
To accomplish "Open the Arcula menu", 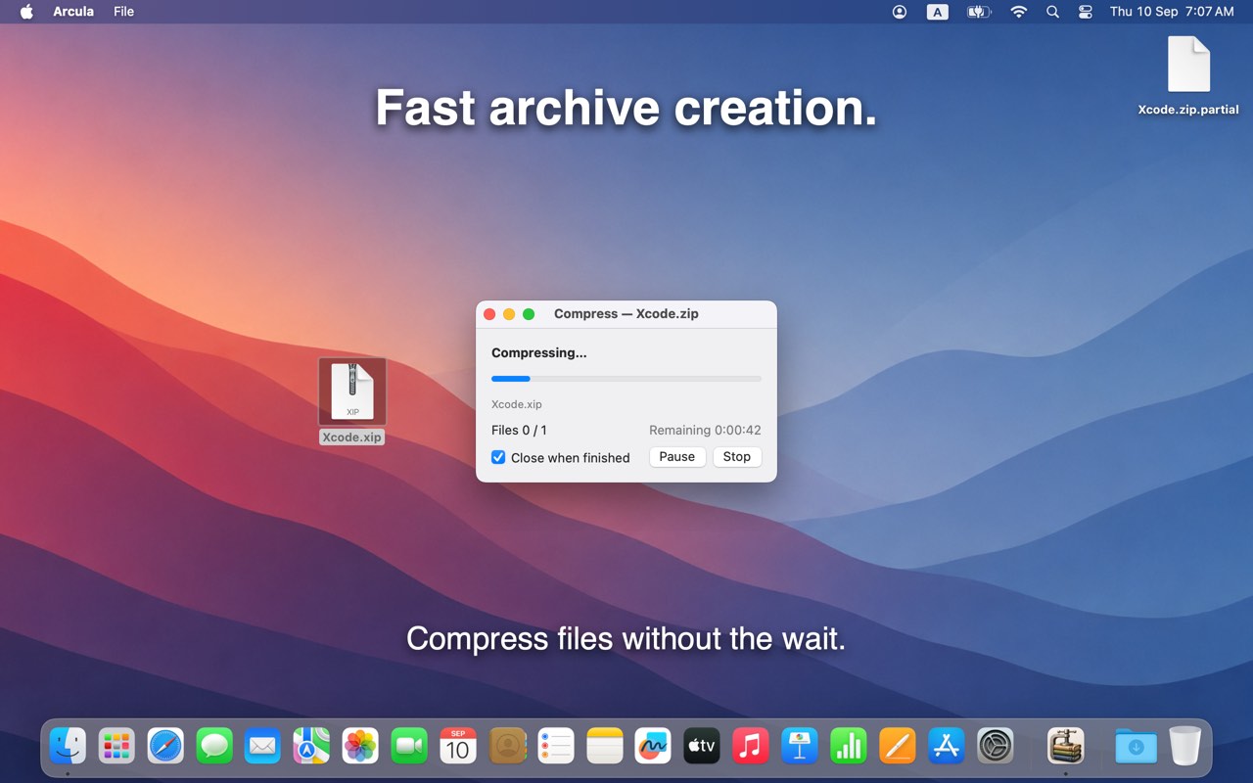I will pos(73,12).
